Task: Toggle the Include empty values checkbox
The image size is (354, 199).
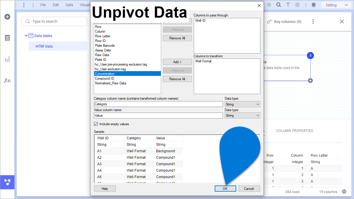Action: (x=96, y=124)
